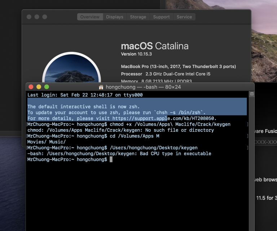Minimize Terminal with the yellow button
The image size is (277, 231).
(x=39, y=87)
